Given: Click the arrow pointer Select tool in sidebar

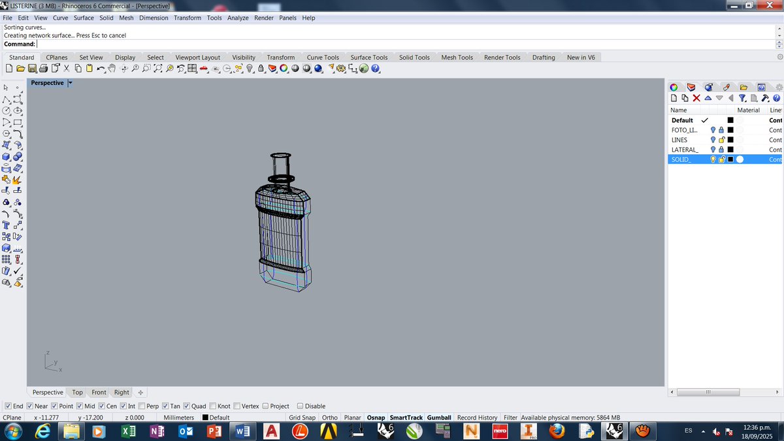Looking at the screenshot, I should 6,88.
